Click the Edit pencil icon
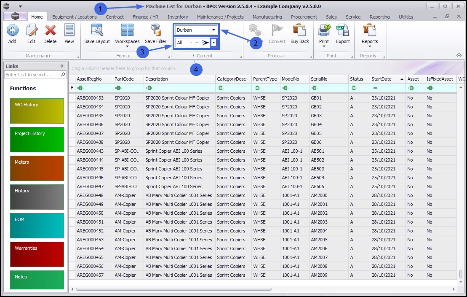The width and height of the screenshot is (467, 297). 31,31
